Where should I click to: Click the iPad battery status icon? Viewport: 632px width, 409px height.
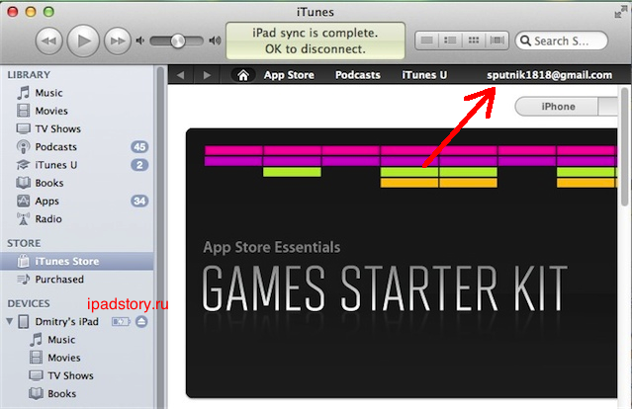(x=121, y=322)
